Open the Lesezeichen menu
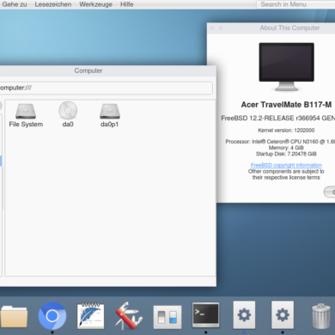 click(x=53, y=4)
